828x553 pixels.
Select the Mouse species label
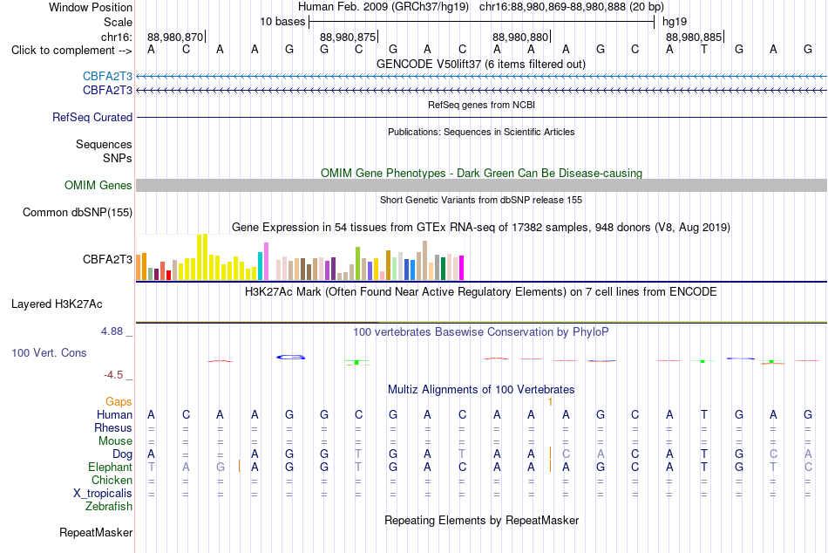point(115,441)
